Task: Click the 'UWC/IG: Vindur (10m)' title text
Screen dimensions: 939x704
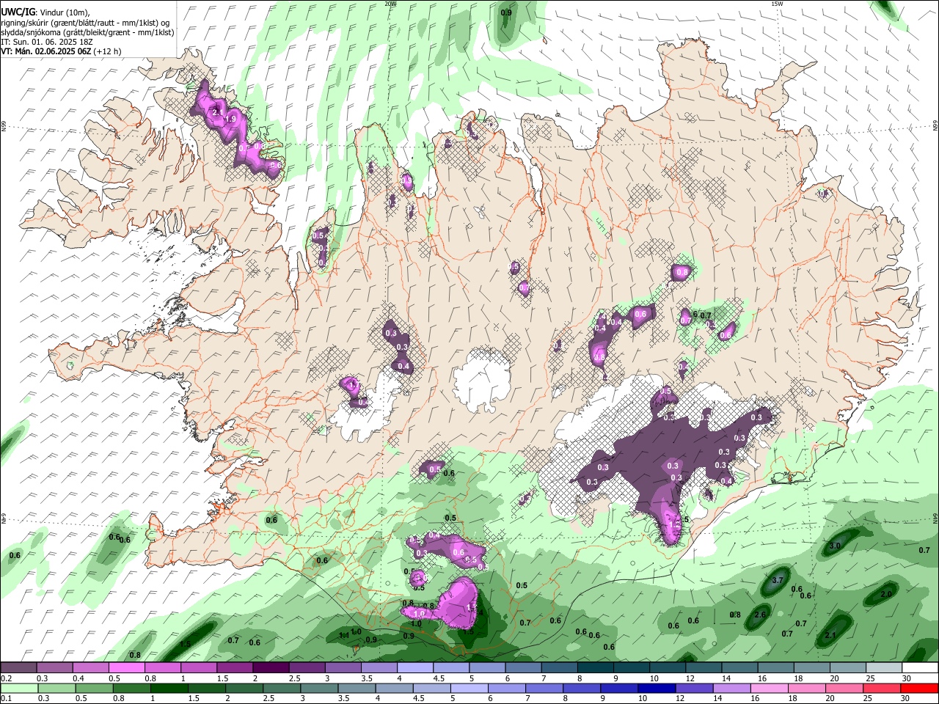Action: point(45,12)
